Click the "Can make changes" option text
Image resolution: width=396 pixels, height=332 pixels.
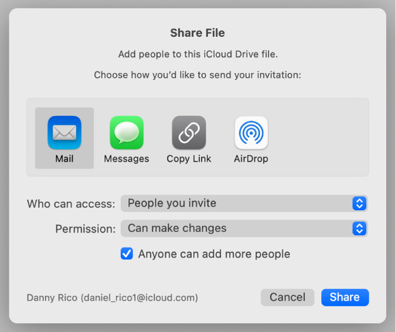coord(177,228)
